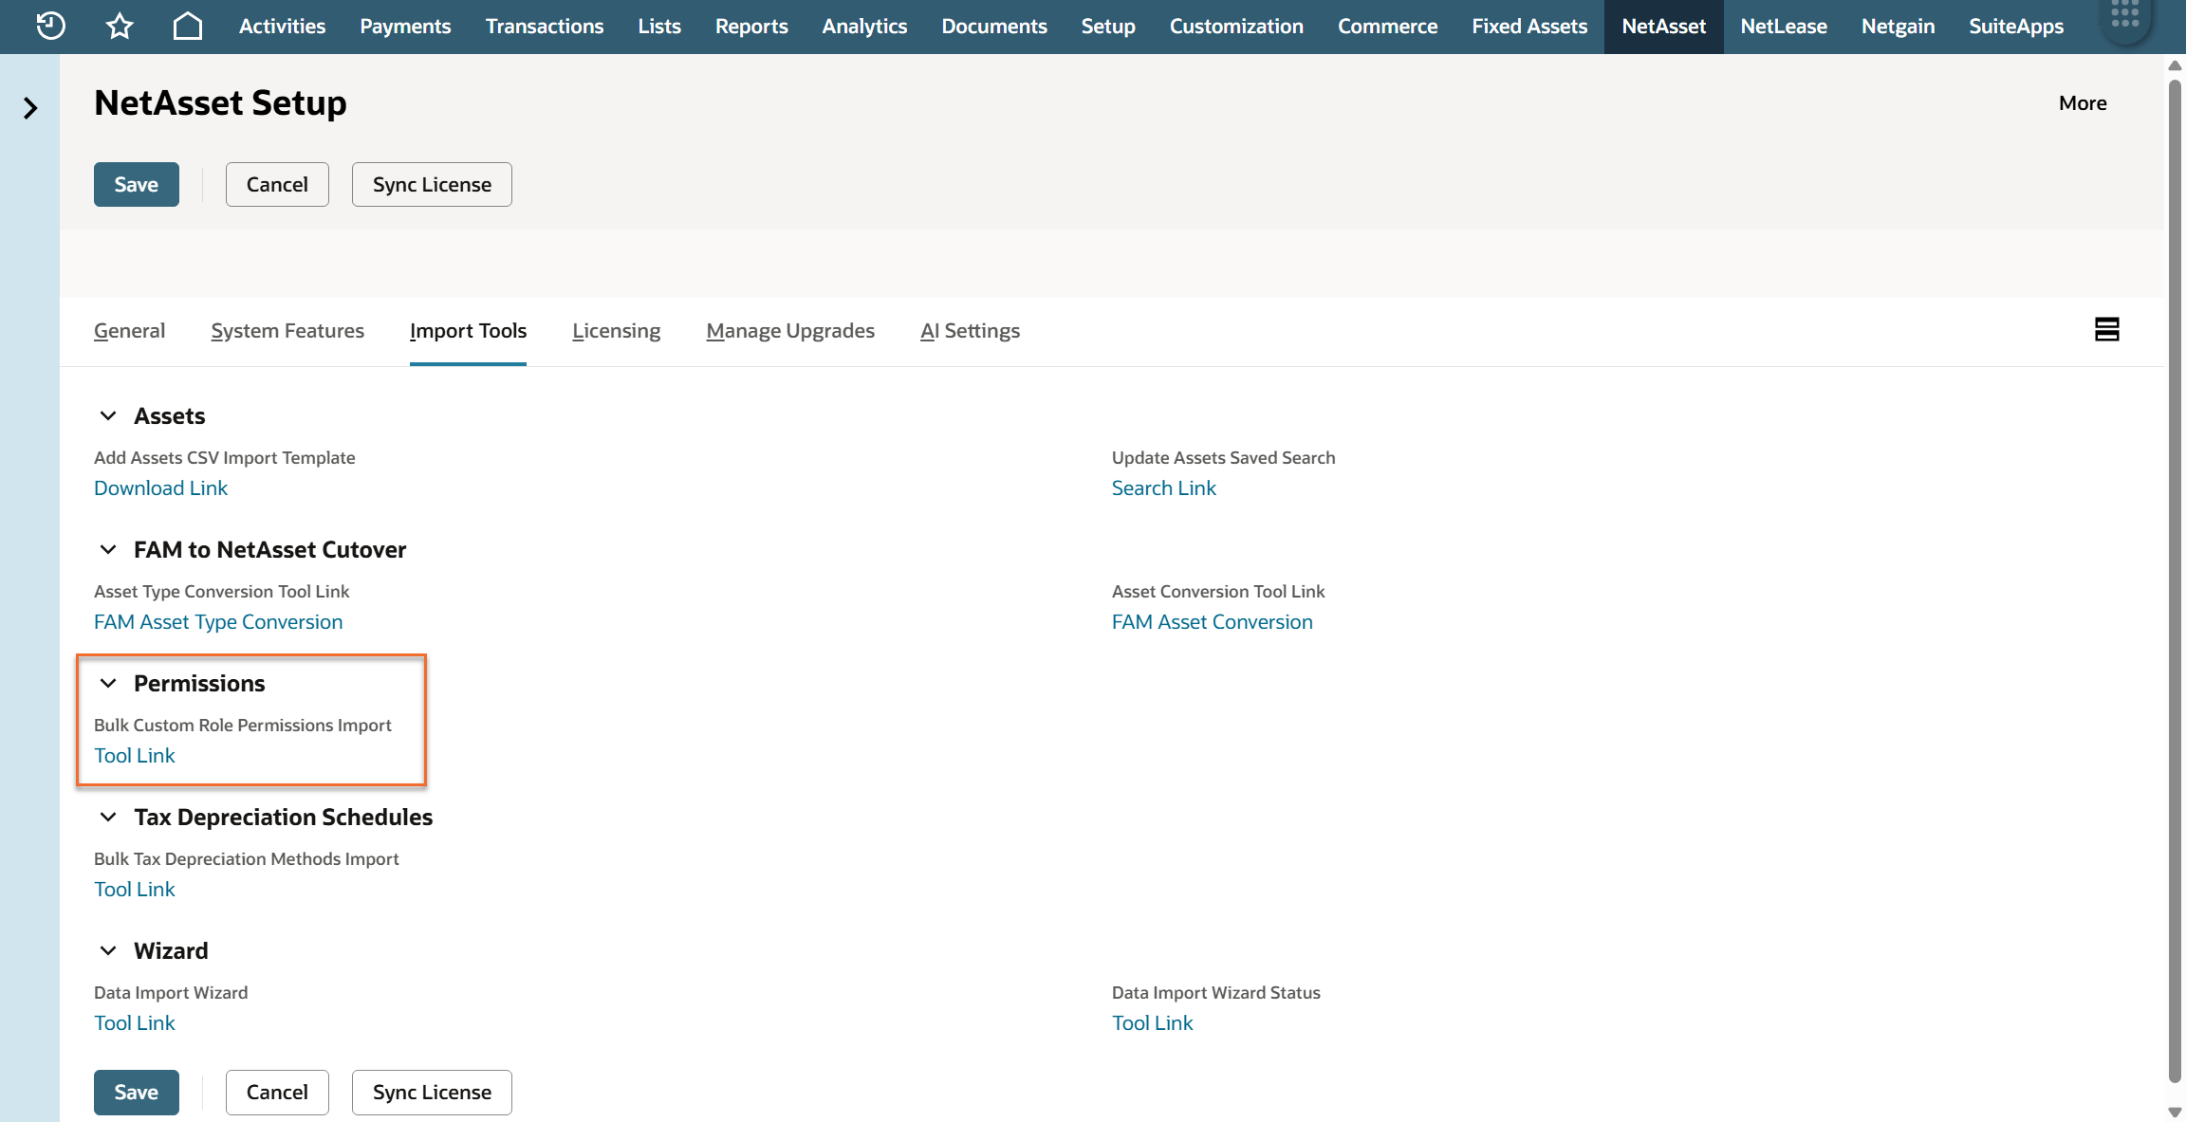Open the Payments menu

tap(405, 27)
